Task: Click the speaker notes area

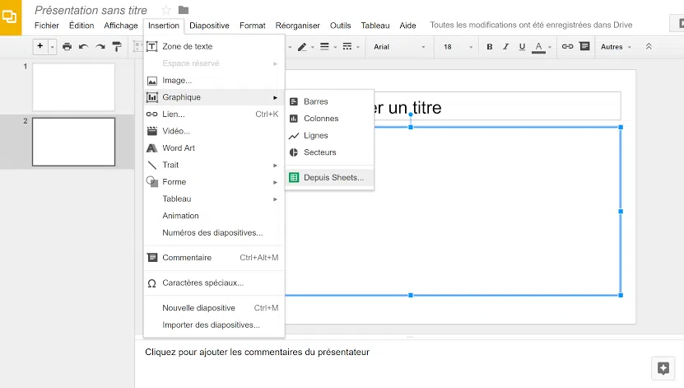Action: tap(258, 353)
